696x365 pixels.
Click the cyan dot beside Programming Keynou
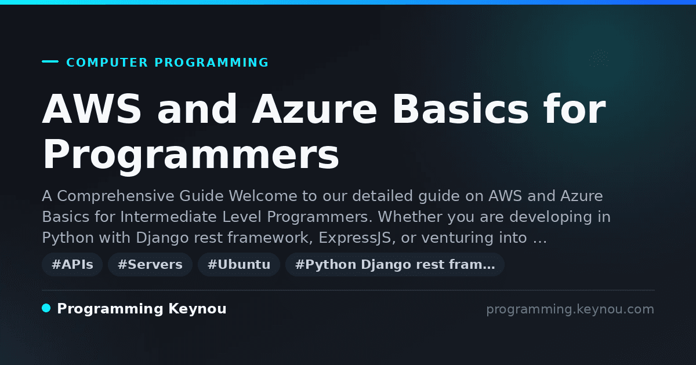46,308
